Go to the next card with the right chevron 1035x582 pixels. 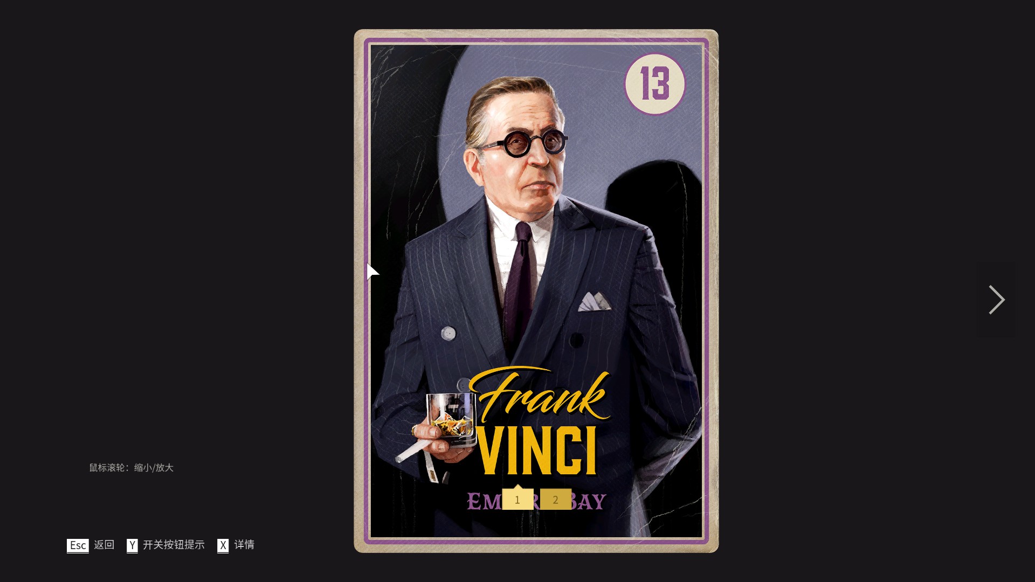996,300
